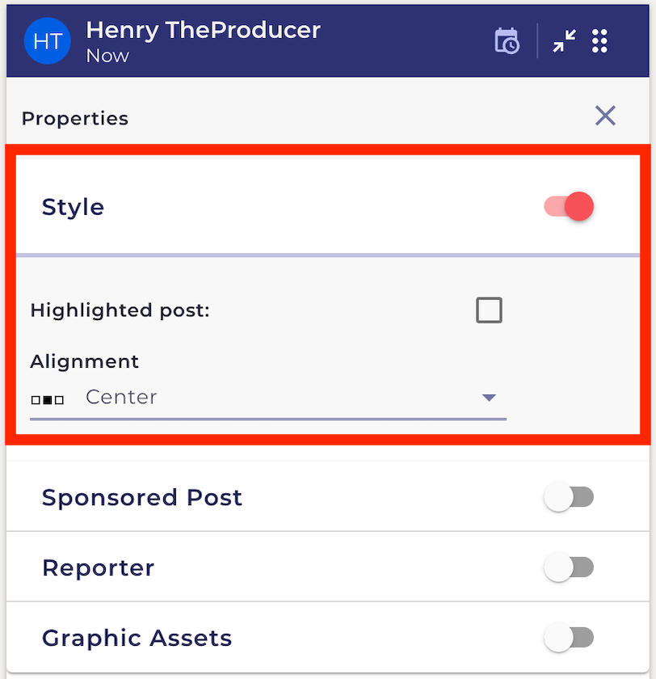
Task: Turn off the Style toggle
Action: 569,206
